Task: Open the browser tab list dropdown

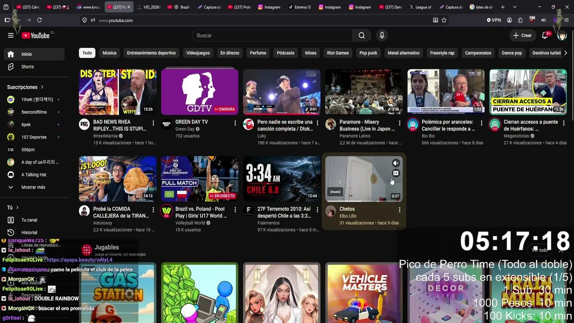Action: point(514,7)
